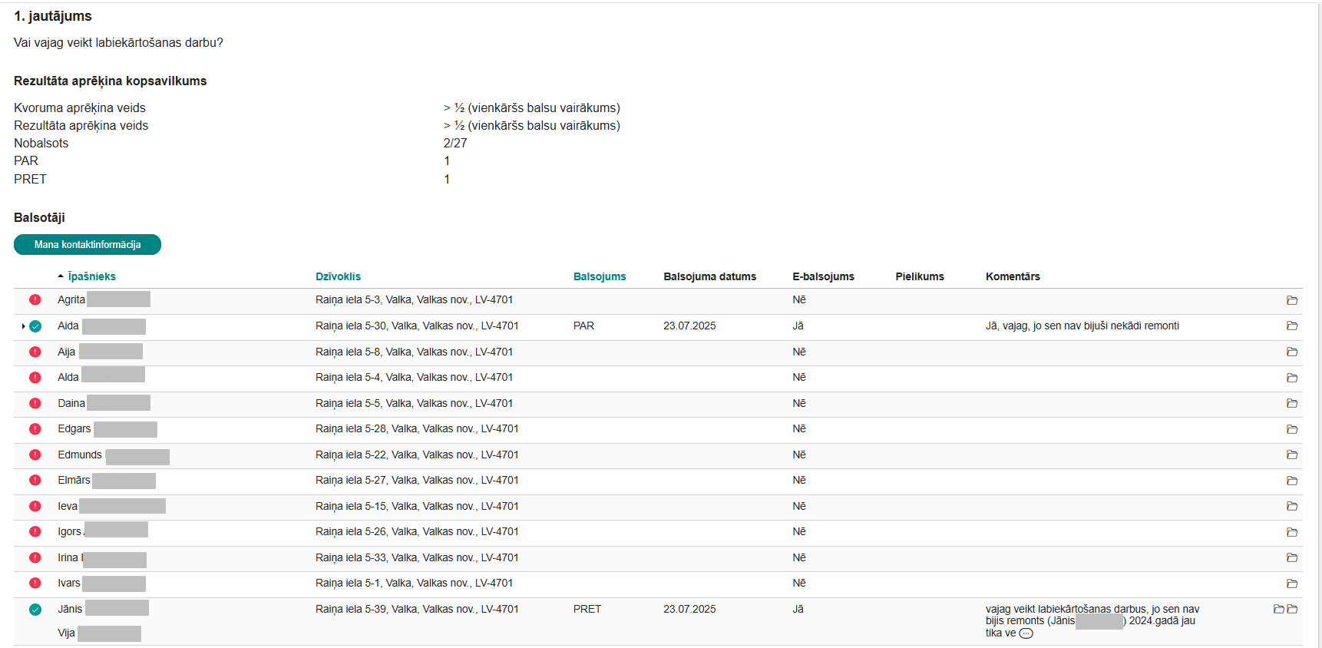Viewport: 1322px width, 648px height.
Task: Open folder icon in Alda's row
Action: (x=1292, y=378)
